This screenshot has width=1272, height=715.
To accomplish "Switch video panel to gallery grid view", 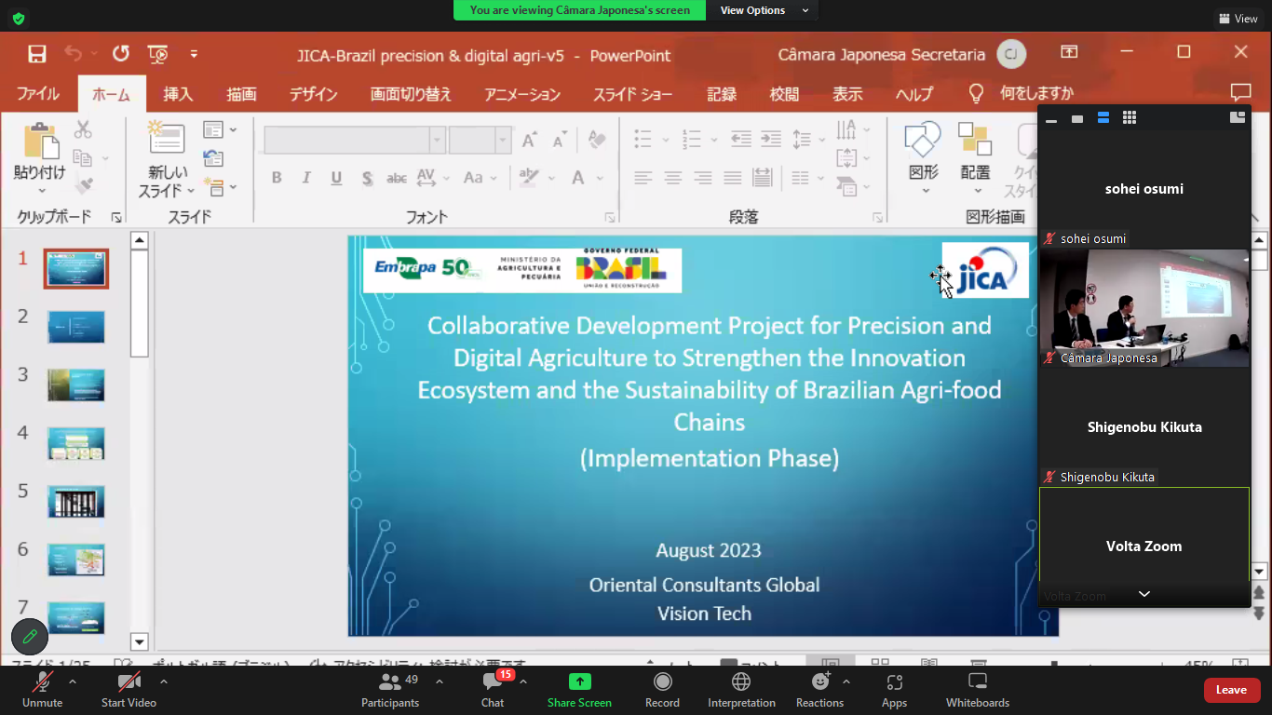I will [1130, 118].
